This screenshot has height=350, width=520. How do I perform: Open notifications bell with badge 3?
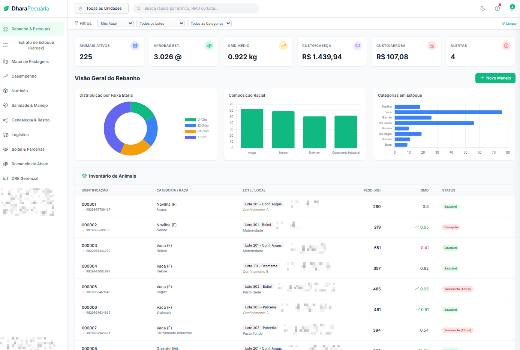(x=512, y=8)
